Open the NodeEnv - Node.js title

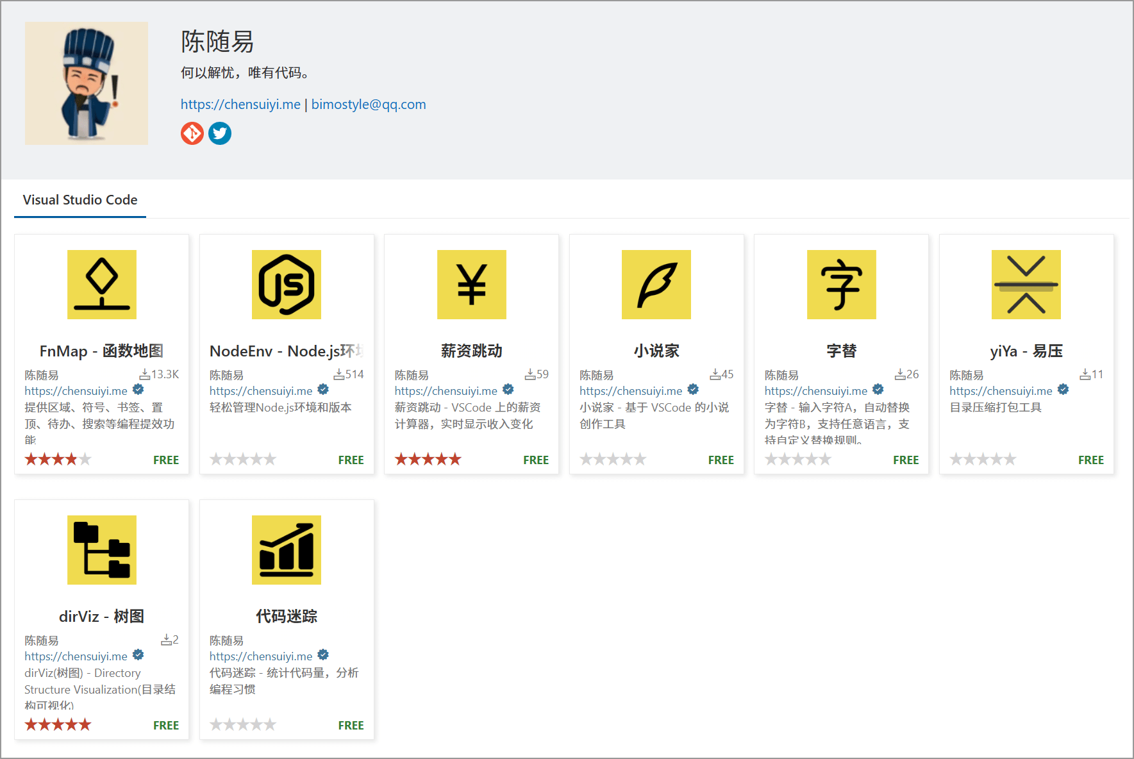coord(287,351)
